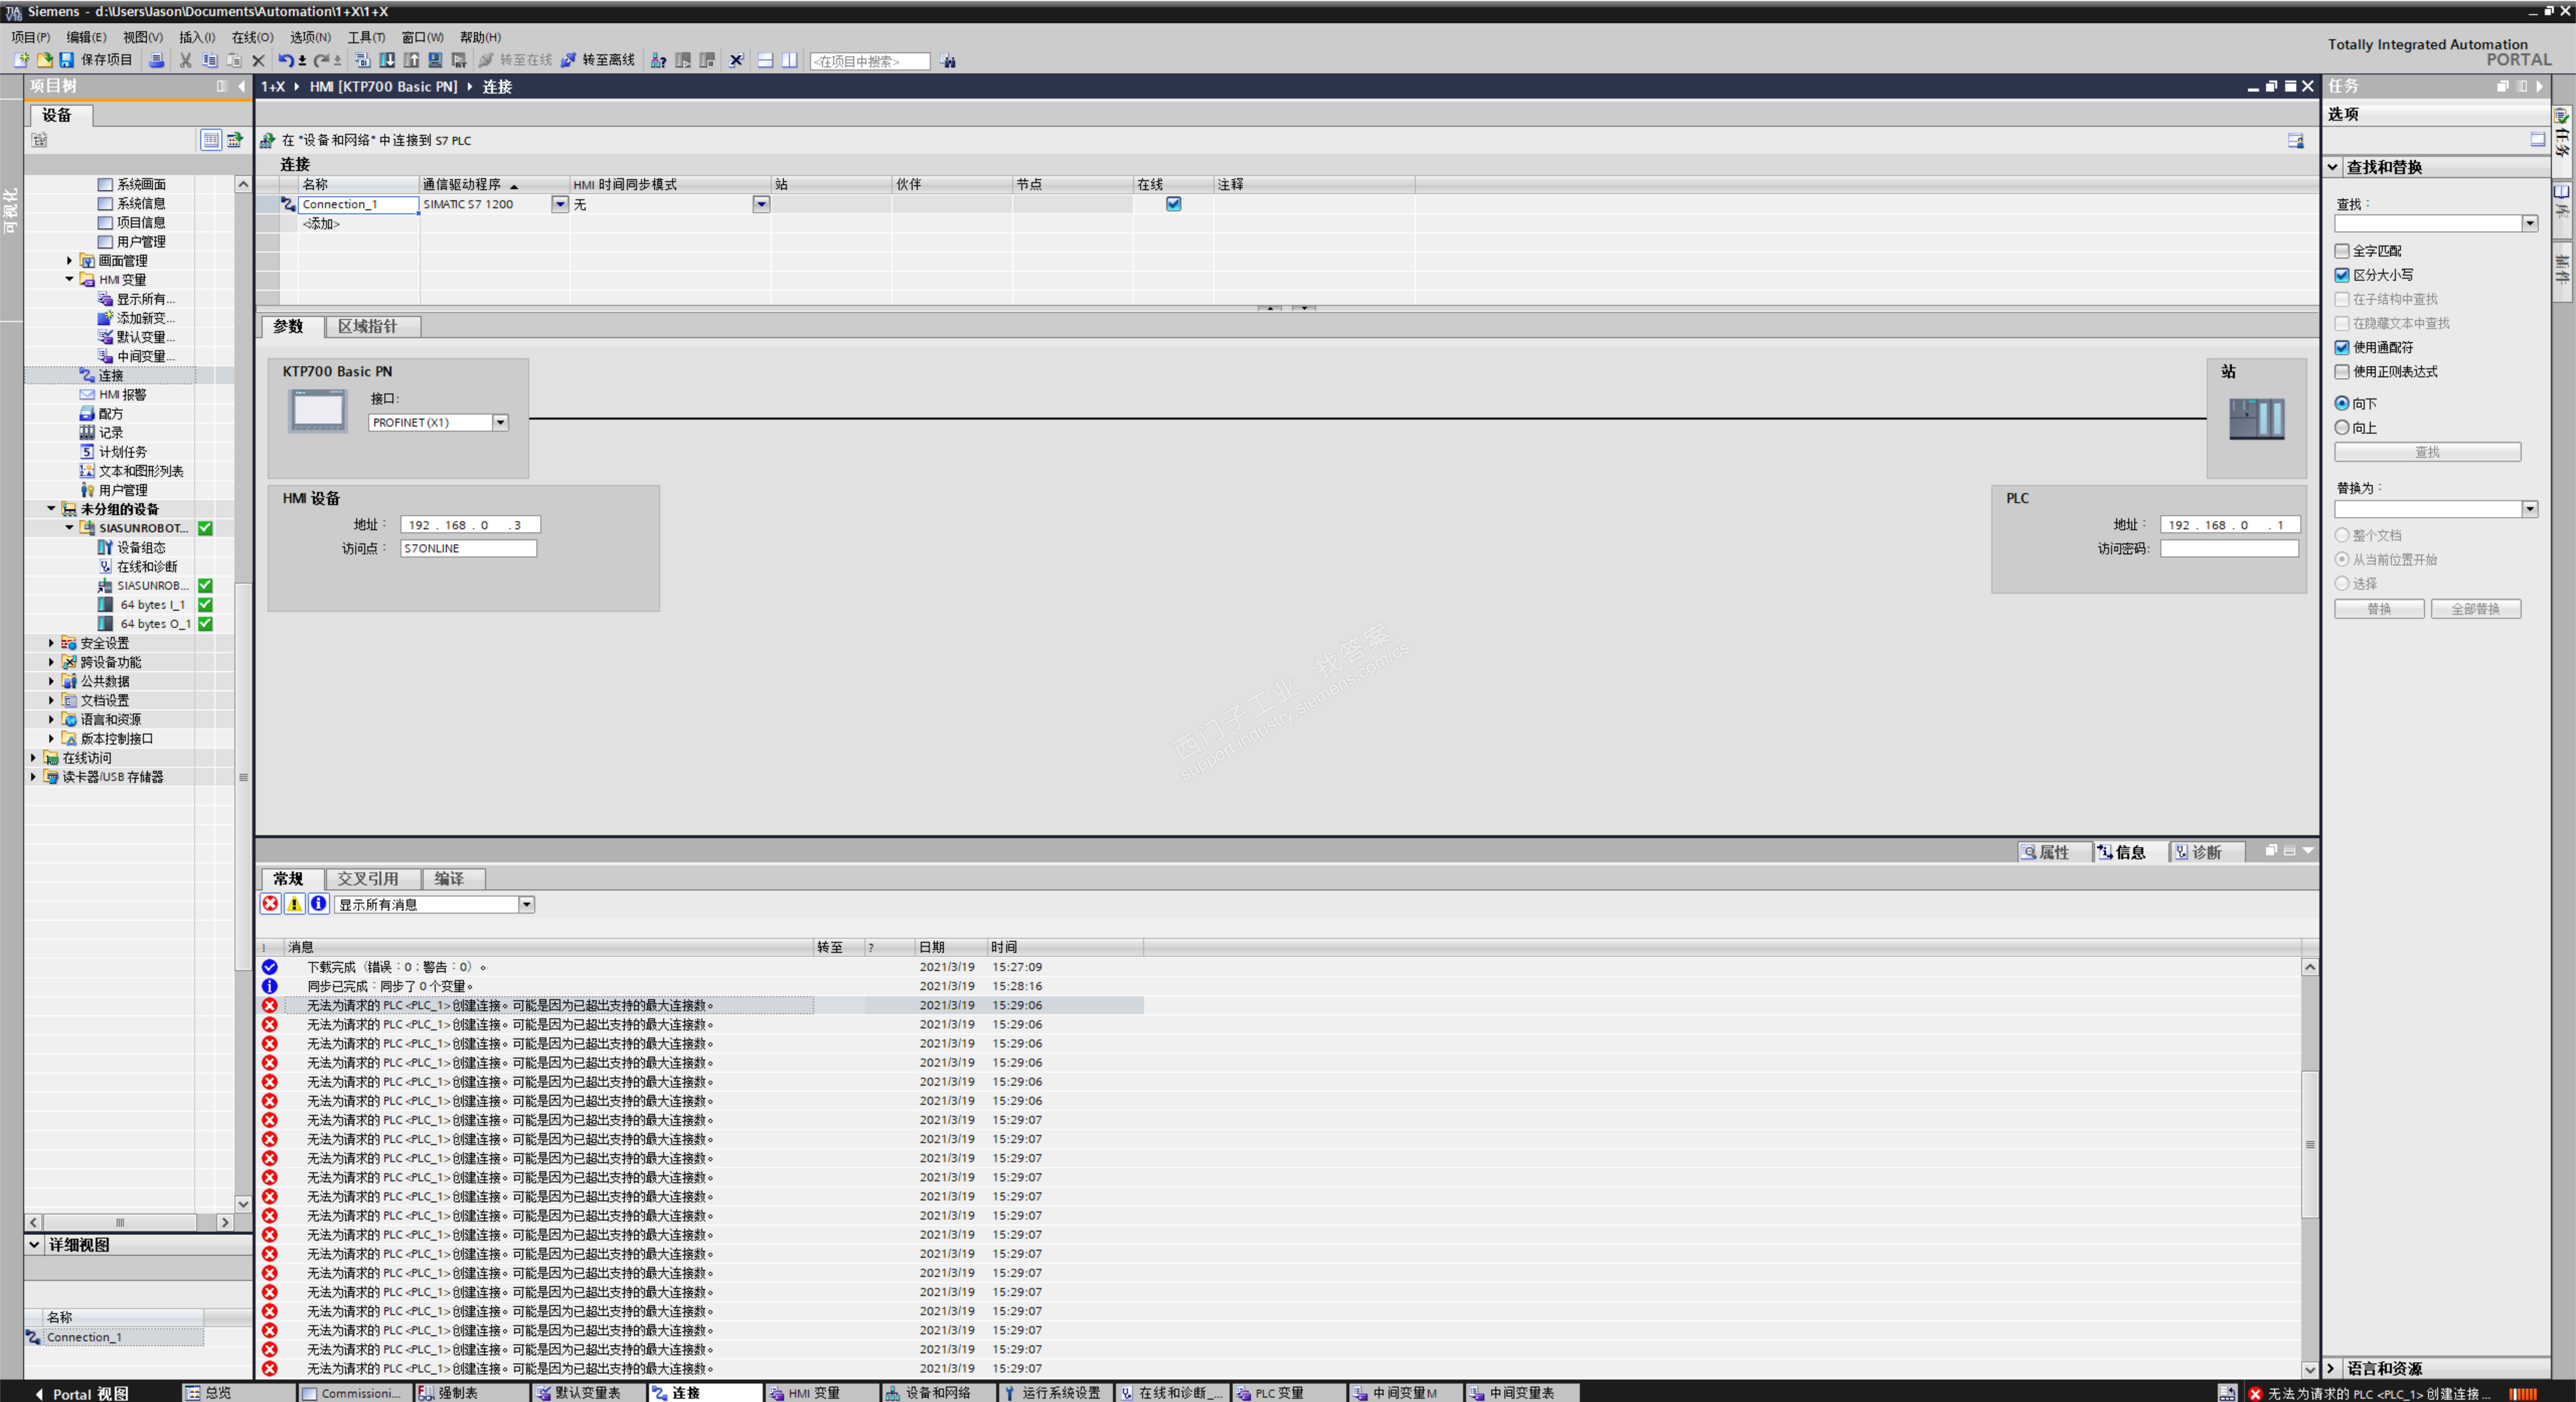Viewport: 2576px width, 1402px height.
Task: Click the split editor horizontally icon
Action: coord(765,60)
